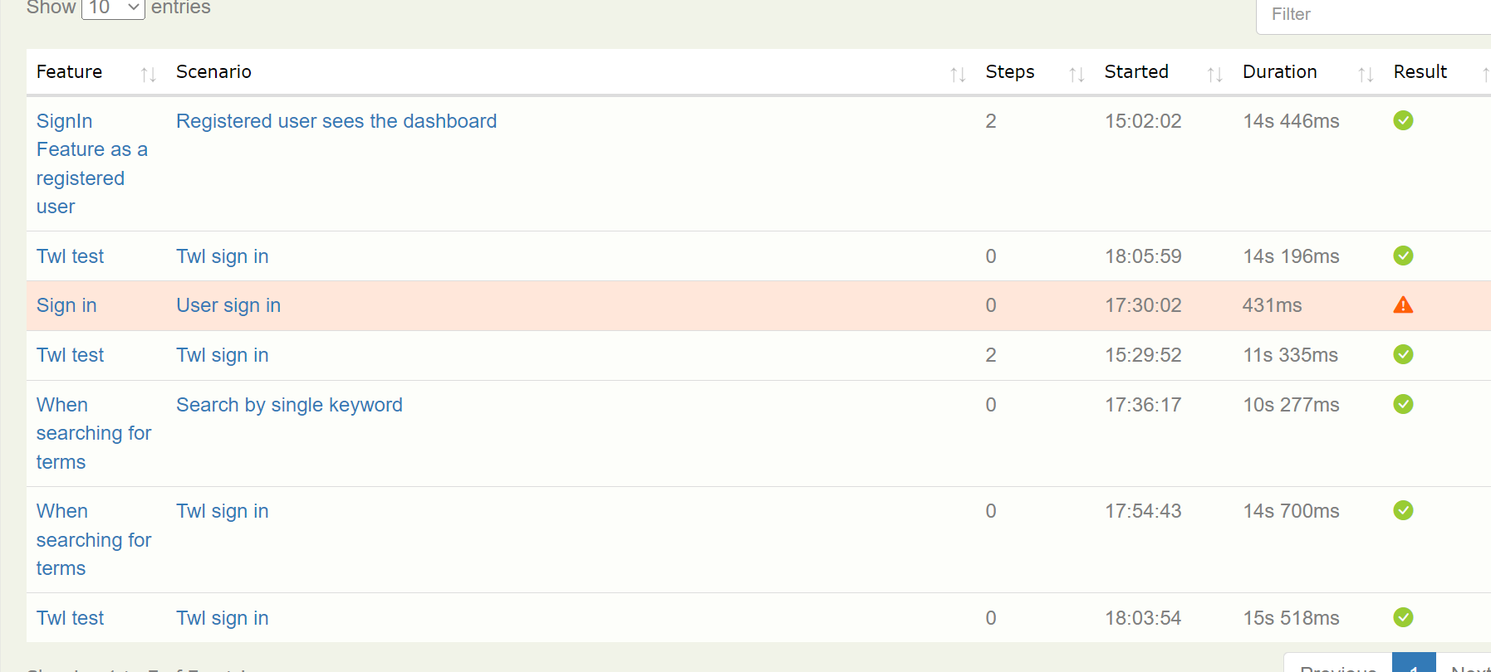Open the 'Search by single keyword' scenario
The width and height of the screenshot is (1491, 672).
pos(289,405)
